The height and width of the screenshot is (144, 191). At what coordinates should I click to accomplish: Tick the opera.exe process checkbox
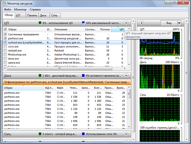[5, 63]
